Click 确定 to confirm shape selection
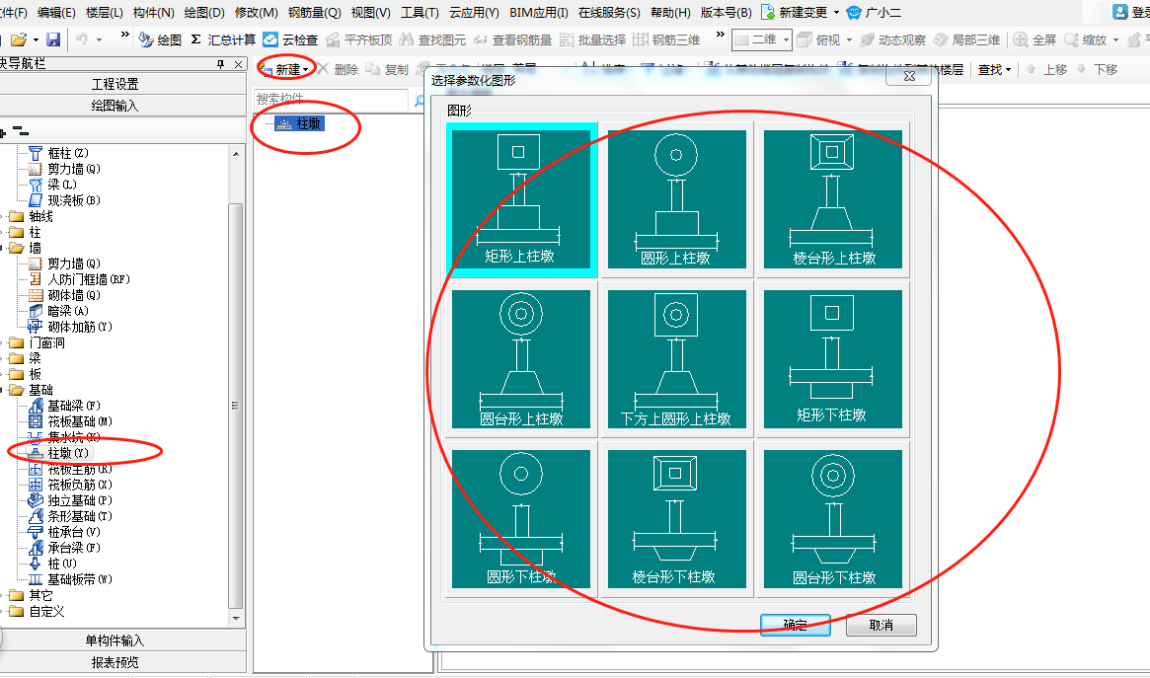 [x=795, y=626]
